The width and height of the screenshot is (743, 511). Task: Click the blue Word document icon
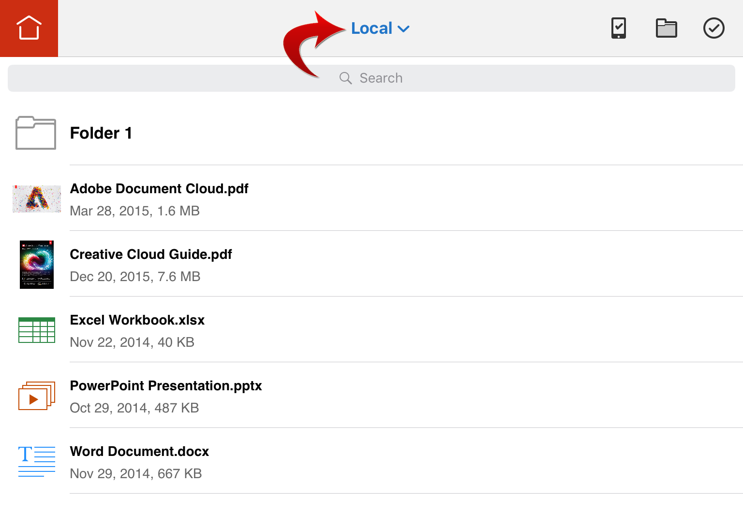click(x=37, y=461)
